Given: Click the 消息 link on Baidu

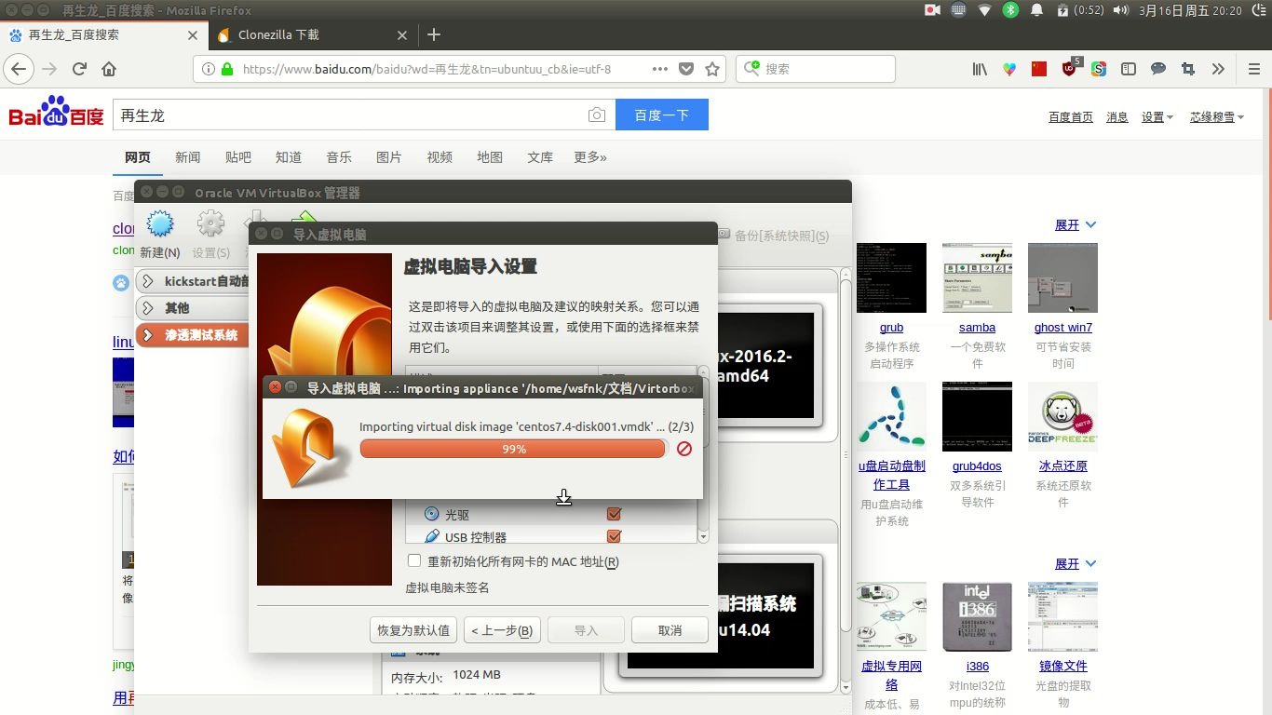Looking at the screenshot, I should click(1116, 117).
